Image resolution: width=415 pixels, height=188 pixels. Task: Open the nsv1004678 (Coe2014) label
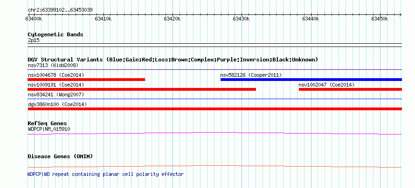[x=56, y=75]
